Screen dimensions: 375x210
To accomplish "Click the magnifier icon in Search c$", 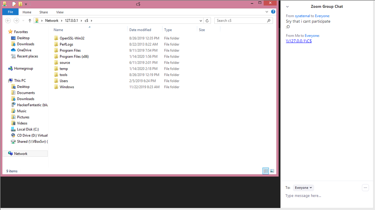I will coord(268,21).
